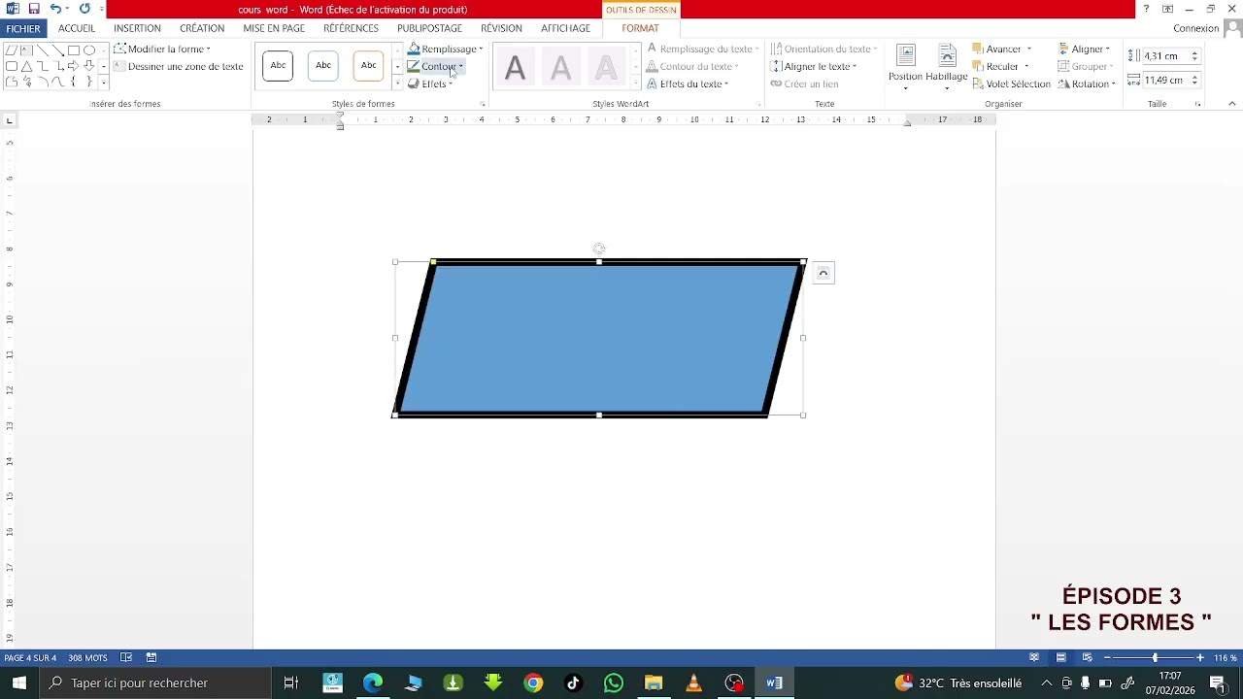Click Windows search box Taper ici pour rechercher
The width and height of the screenshot is (1243, 699).
pos(155,682)
